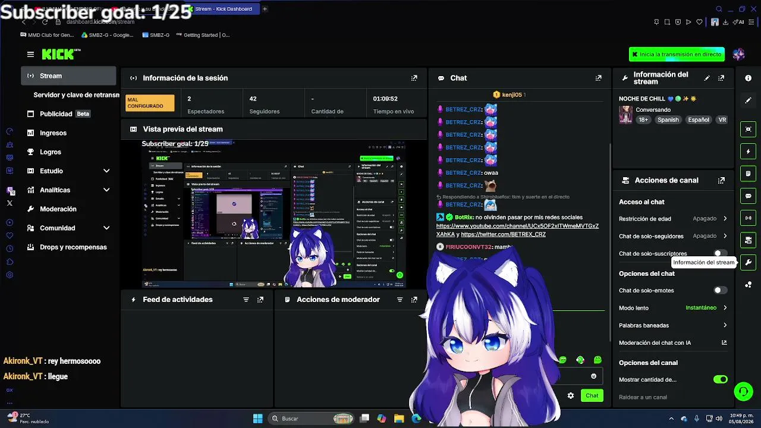
Task: Open SMBZ-G Google bookmark
Action: click(107, 35)
